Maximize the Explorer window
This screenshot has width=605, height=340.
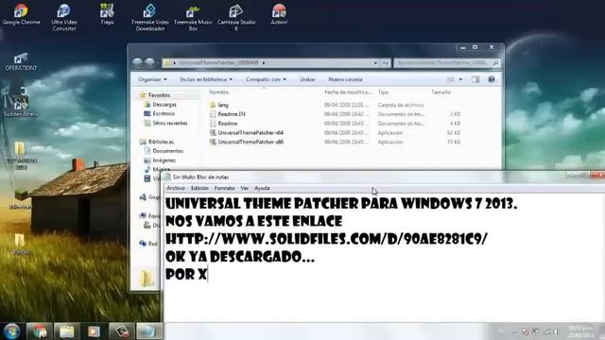475,47
